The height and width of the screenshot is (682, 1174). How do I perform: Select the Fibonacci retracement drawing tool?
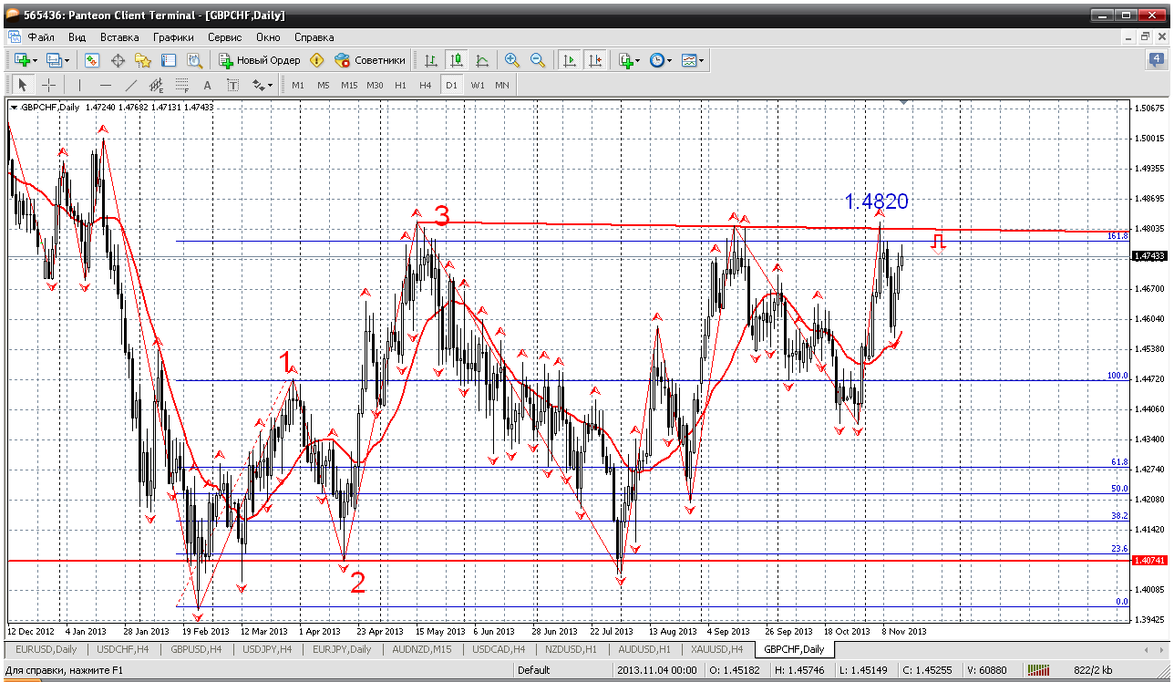point(181,85)
